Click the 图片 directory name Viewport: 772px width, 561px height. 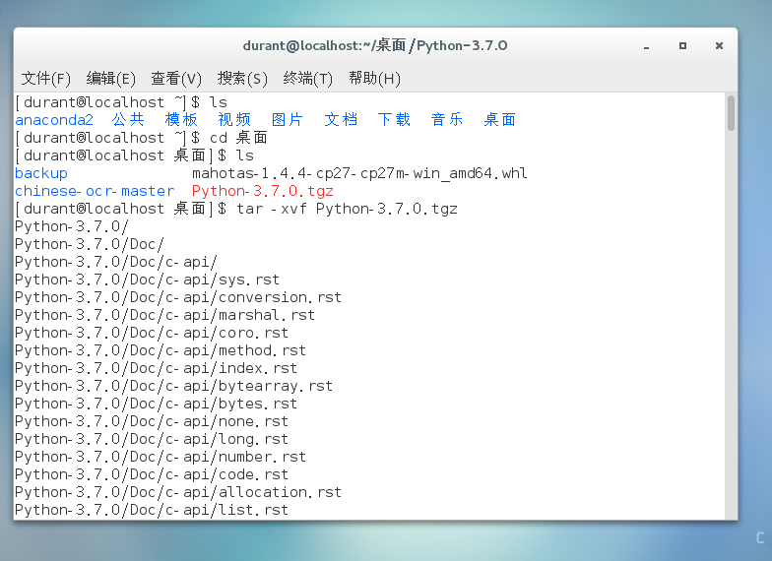(288, 120)
